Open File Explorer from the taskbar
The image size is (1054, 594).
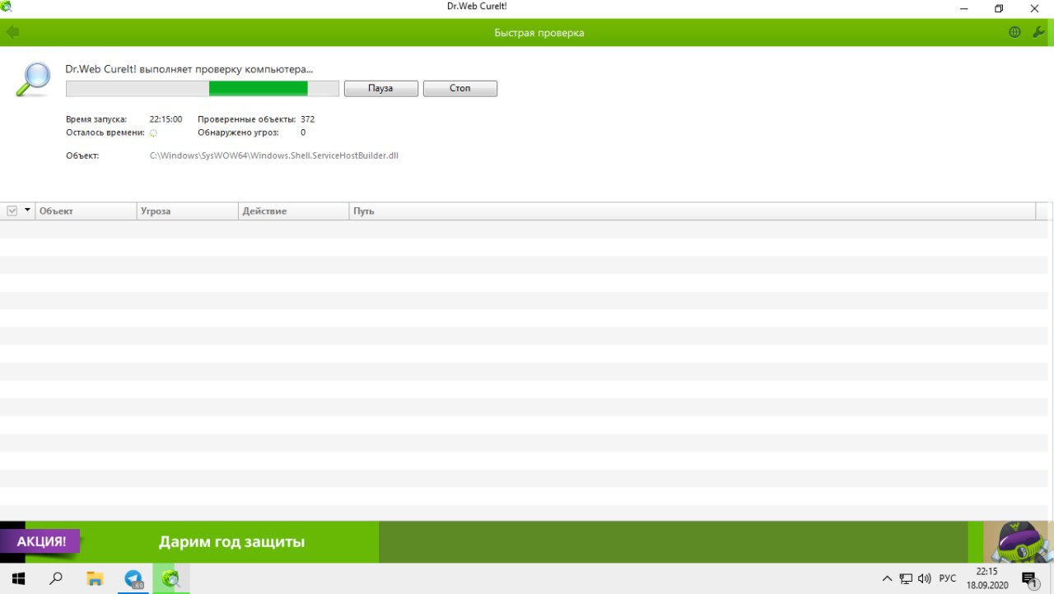[95, 578]
